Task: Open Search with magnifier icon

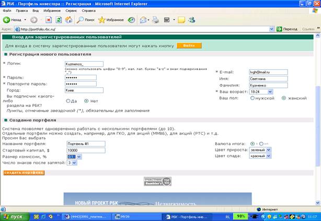Action: 80,20
